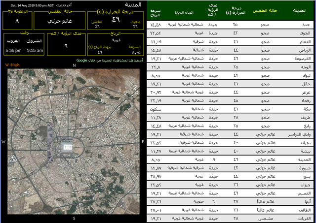Click the "اتجاه الرياح" column header
Screen dimensions: 316x223
184,13
